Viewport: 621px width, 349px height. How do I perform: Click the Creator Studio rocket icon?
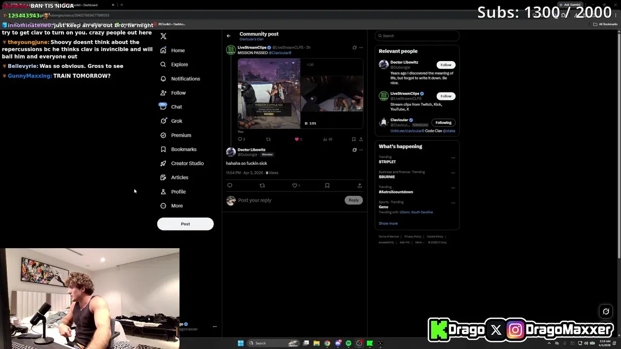(x=163, y=163)
